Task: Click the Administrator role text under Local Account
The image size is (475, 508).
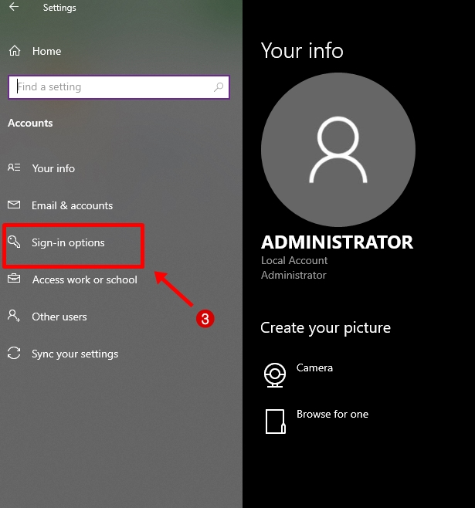Action: coord(293,275)
